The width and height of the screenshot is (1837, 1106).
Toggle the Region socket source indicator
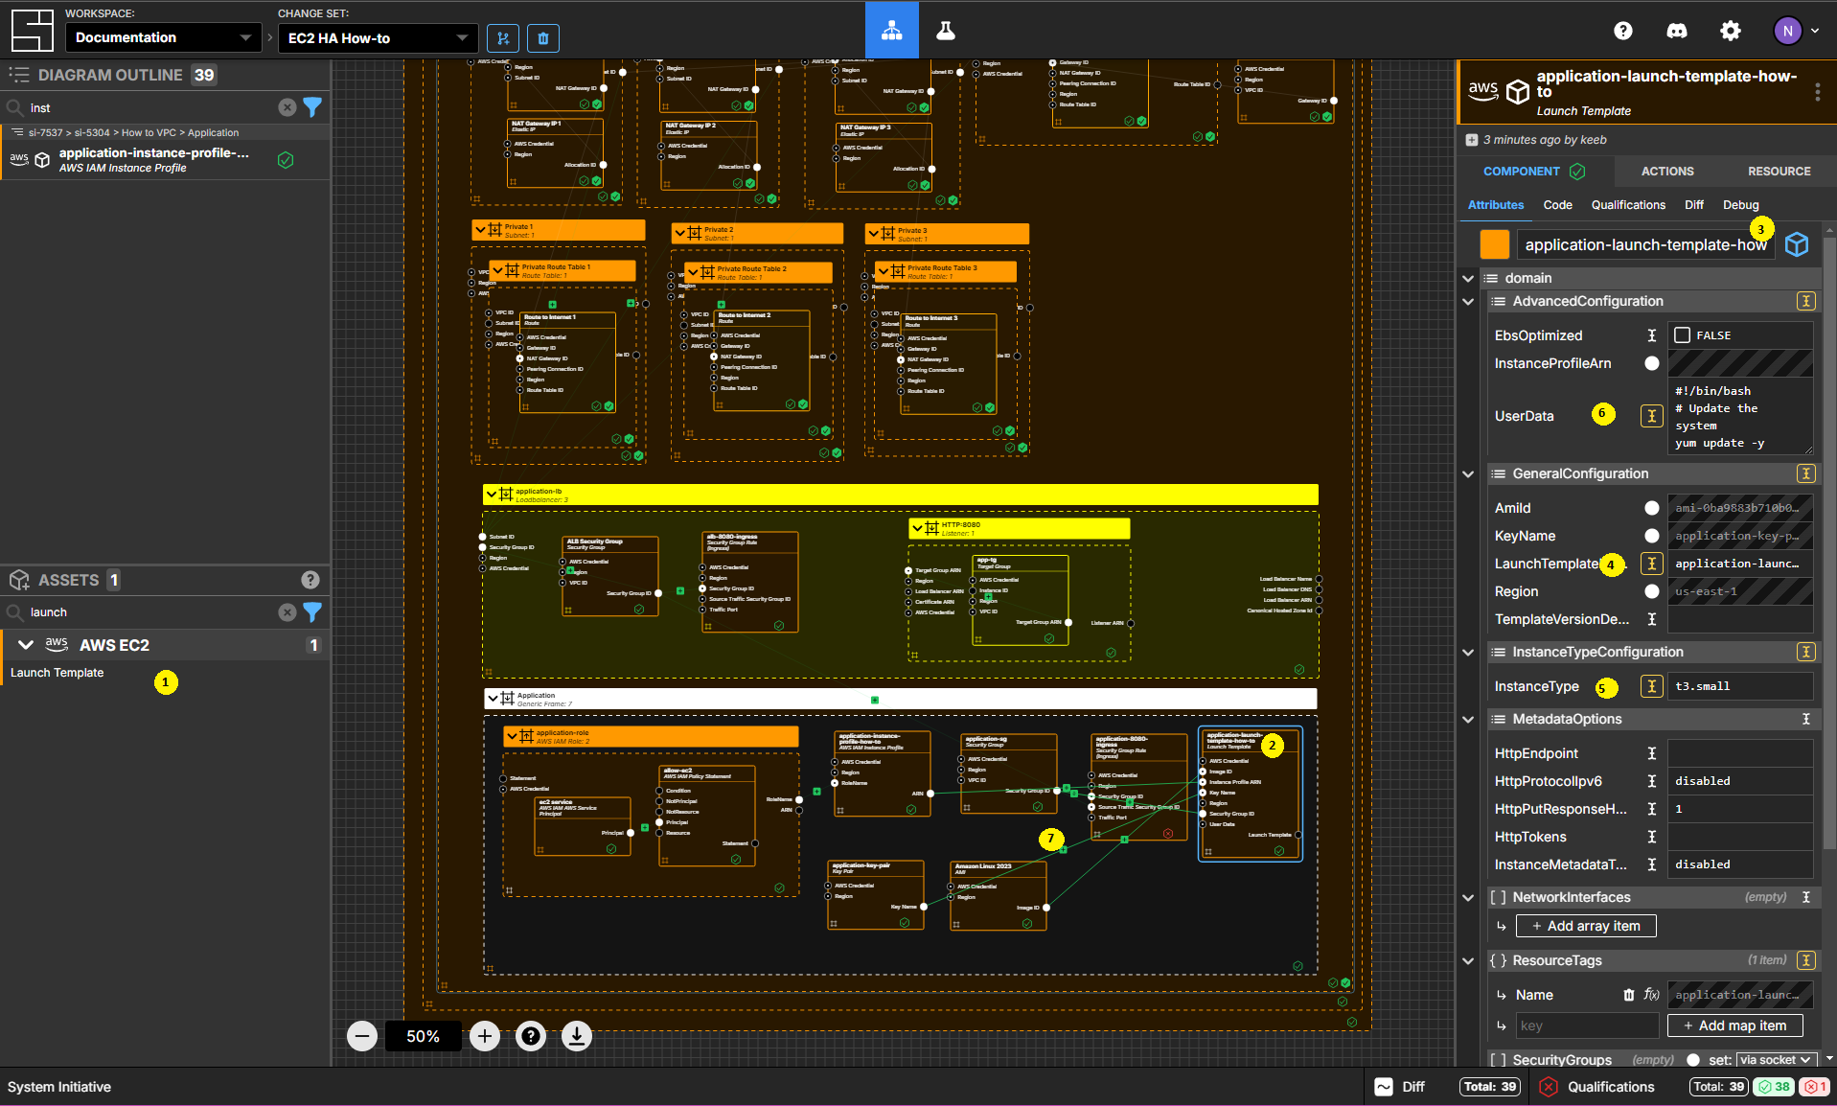click(x=1651, y=591)
